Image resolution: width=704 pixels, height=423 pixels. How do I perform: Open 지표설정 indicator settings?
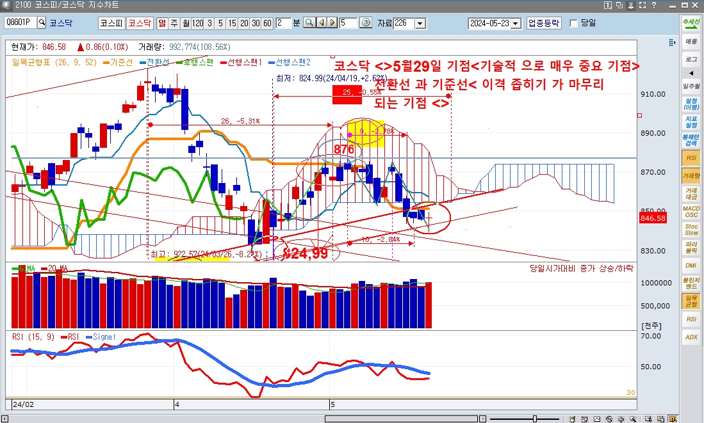(691, 122)
